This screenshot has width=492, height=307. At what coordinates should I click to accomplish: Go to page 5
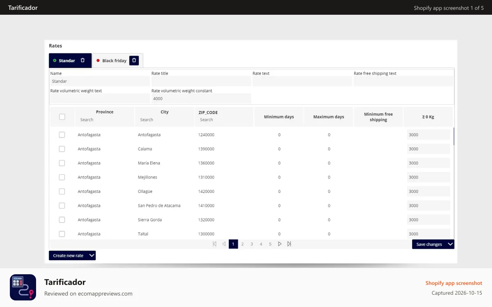click(x=270, y=244)
